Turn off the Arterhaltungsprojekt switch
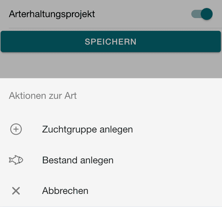Screen dimensions: 222x207 202,14
